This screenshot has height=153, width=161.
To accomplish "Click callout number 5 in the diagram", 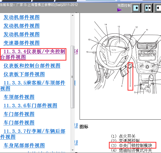I will pyautogui.click(x=135, y=92).
